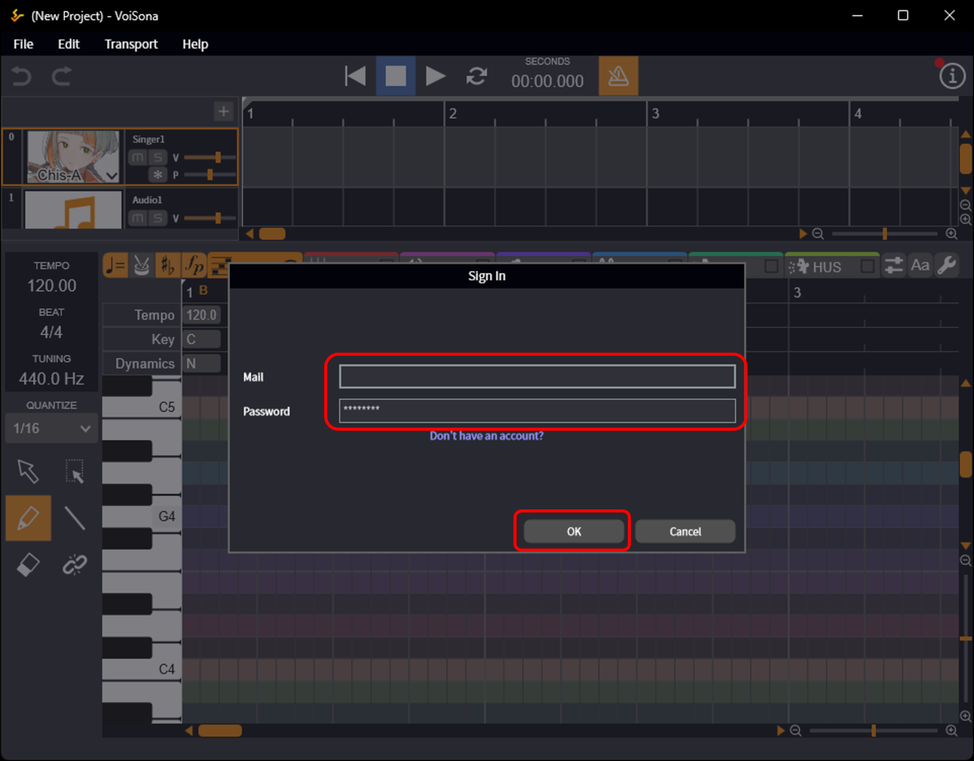Image resolution: width=974 pixels, height=761 pixels.
Task: Open the information icon at top right
Action: (951, 76)
